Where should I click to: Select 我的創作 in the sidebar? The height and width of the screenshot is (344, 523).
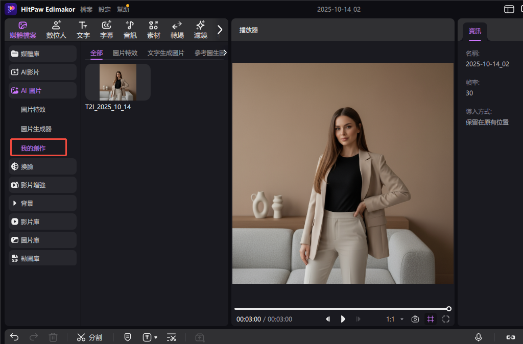[x=38, y=147]
